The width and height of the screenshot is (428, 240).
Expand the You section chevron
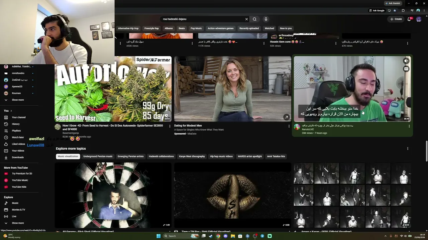(11, 111)
